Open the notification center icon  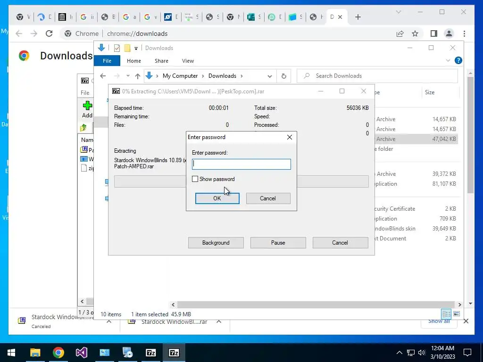(x=467, y=353)
